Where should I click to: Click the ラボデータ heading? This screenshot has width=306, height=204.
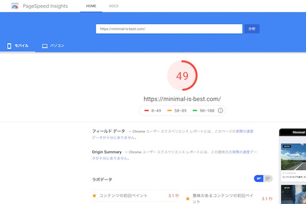tap(102, 180)
